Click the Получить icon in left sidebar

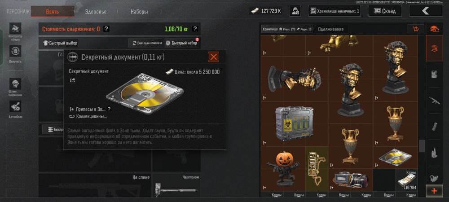pyautogui.click(x=15, y=51)
